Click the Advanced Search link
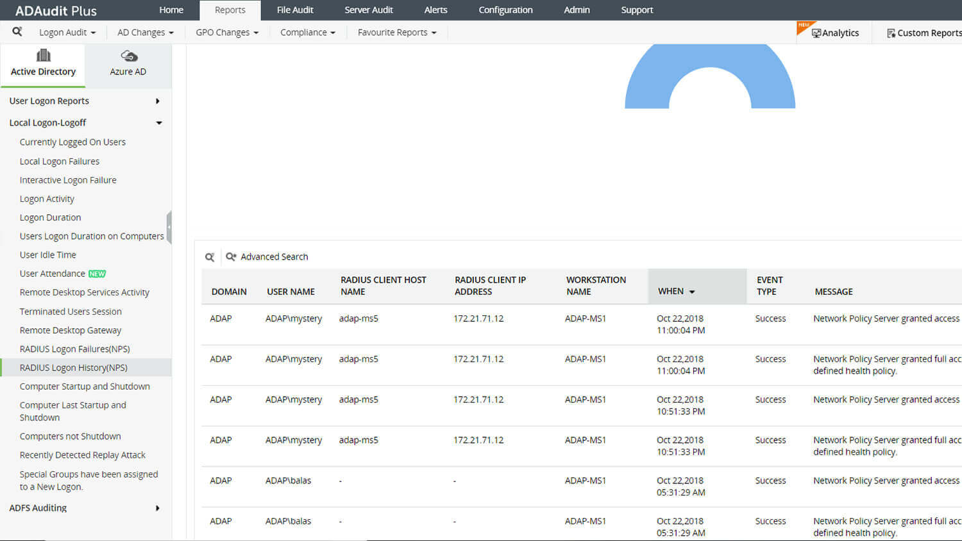This screenshot has width=962, height=541. coord(274,257)
